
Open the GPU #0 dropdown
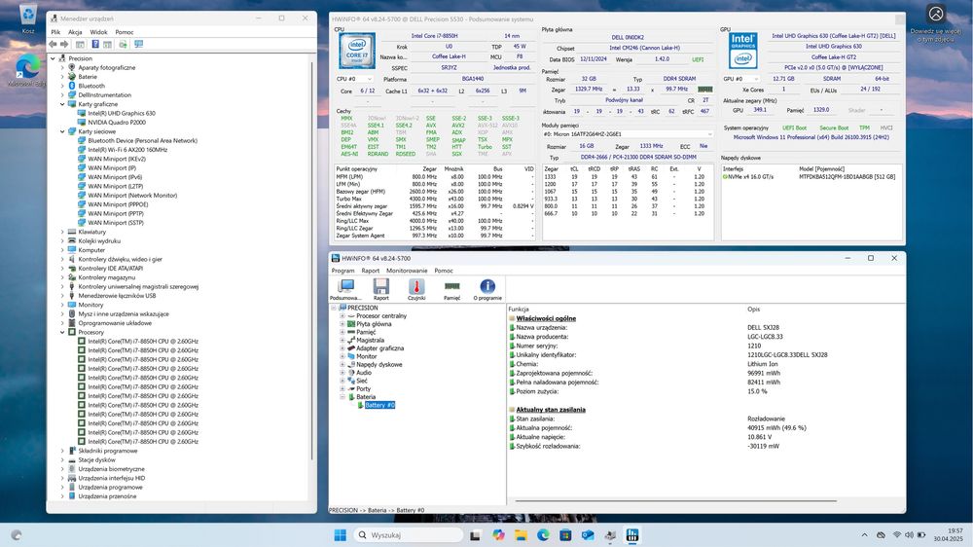(x=740, y=79)
